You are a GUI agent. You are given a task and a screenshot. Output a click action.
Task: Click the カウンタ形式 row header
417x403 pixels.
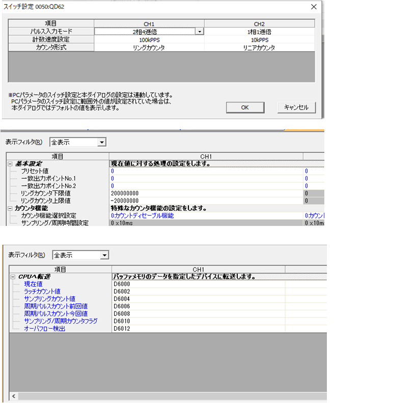(51, 47)
